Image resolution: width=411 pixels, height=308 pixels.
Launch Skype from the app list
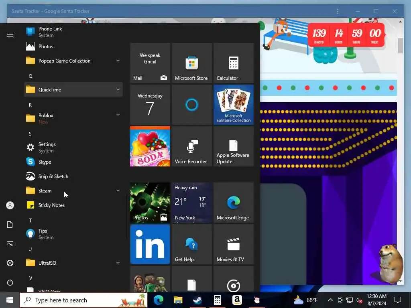pos(73,162)
